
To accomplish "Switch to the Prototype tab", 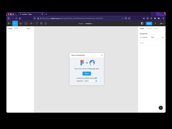I will [149, 29].
